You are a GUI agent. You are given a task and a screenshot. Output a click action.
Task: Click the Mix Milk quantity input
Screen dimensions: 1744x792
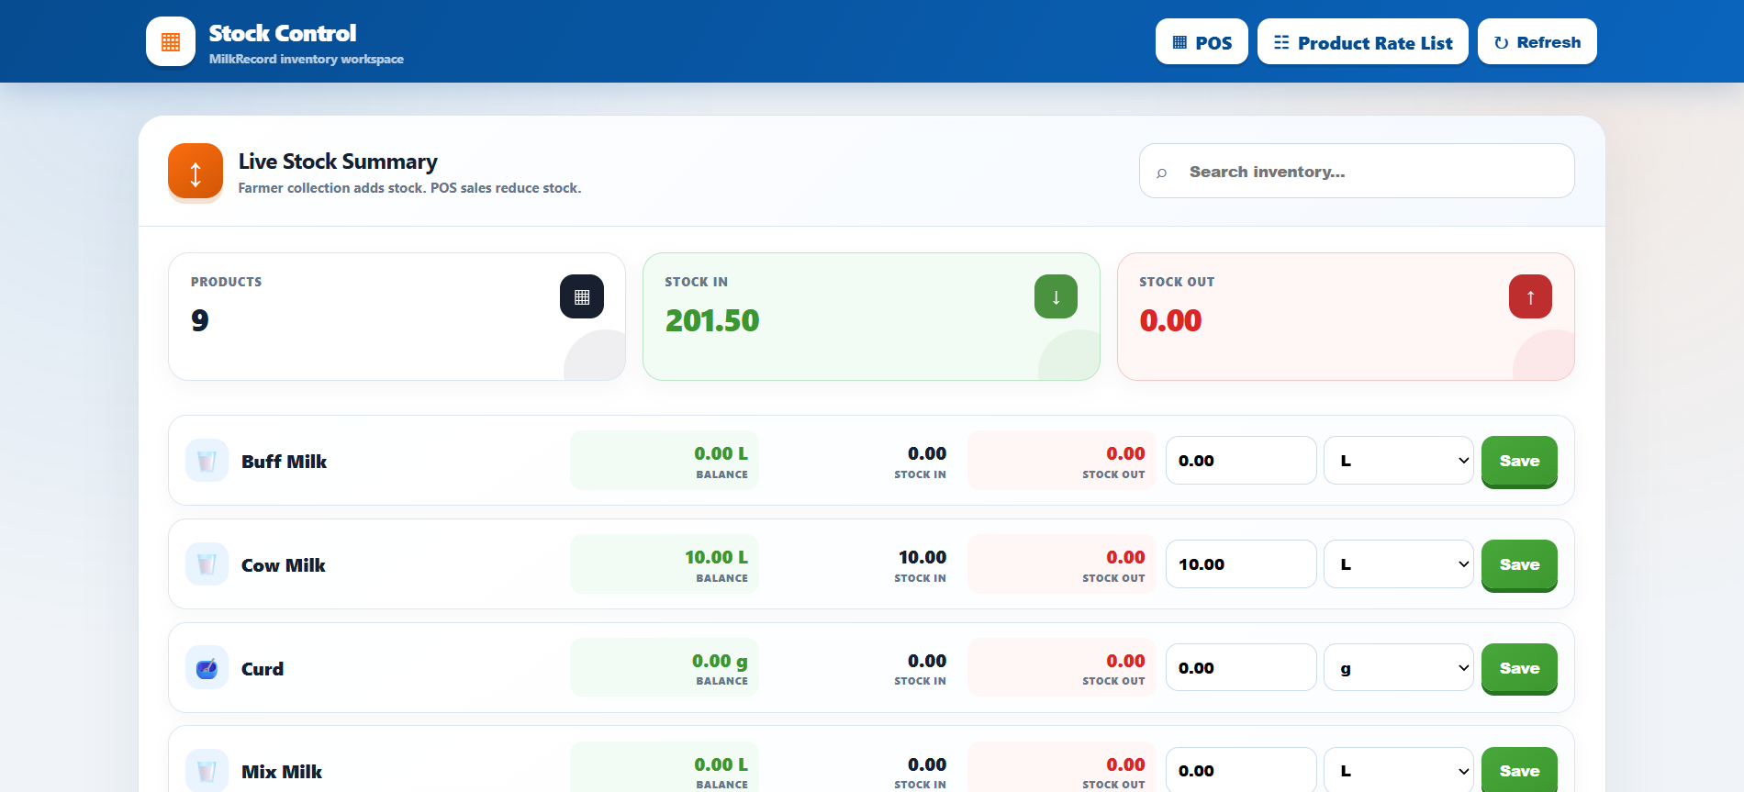1241,770
